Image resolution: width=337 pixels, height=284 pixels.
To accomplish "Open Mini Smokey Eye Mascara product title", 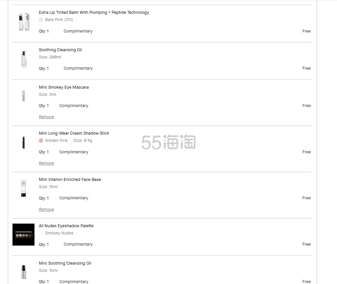I will (x=64, y=87).
